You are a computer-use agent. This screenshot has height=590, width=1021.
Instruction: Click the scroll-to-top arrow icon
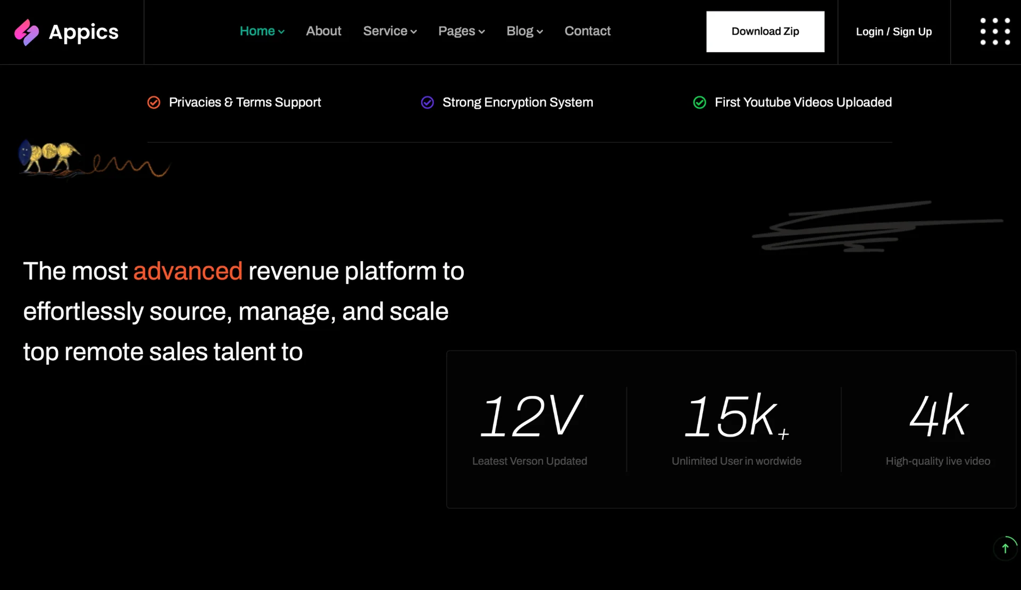click(x=1005, y=549)
